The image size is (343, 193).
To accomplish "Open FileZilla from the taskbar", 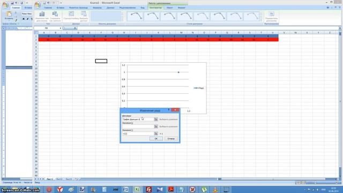I will (149, 189).
